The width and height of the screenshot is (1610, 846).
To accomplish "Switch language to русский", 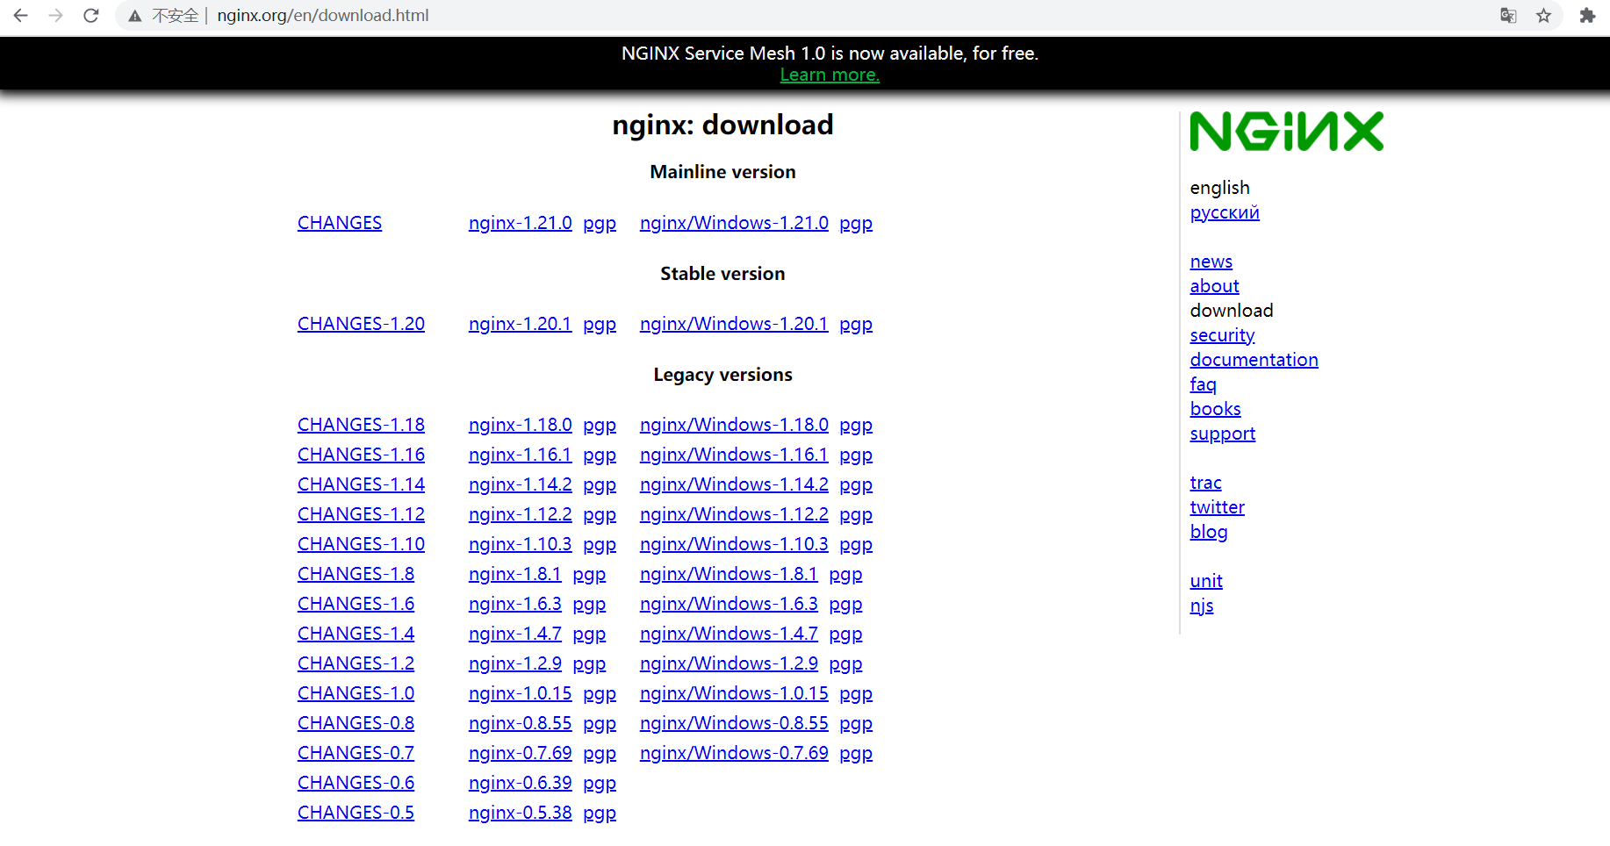I will (x=1225, y=213).
